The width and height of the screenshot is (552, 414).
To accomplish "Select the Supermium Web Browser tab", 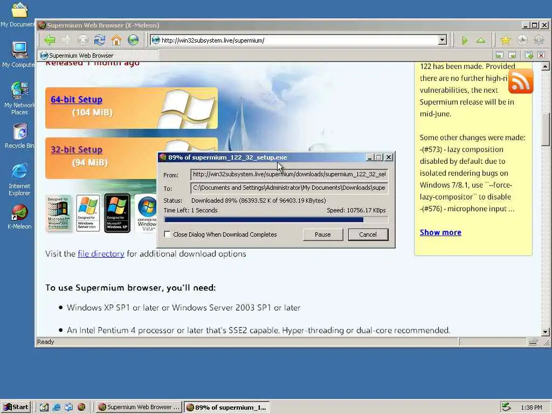I will (98, 56).
